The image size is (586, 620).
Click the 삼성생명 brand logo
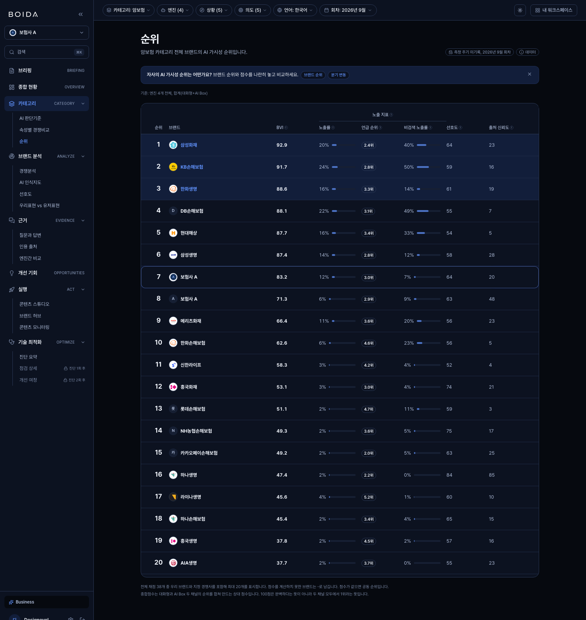[x=173, y=255]
